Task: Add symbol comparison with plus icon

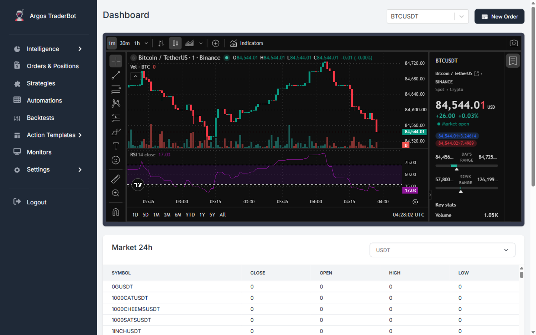Action: pos(216,43)
